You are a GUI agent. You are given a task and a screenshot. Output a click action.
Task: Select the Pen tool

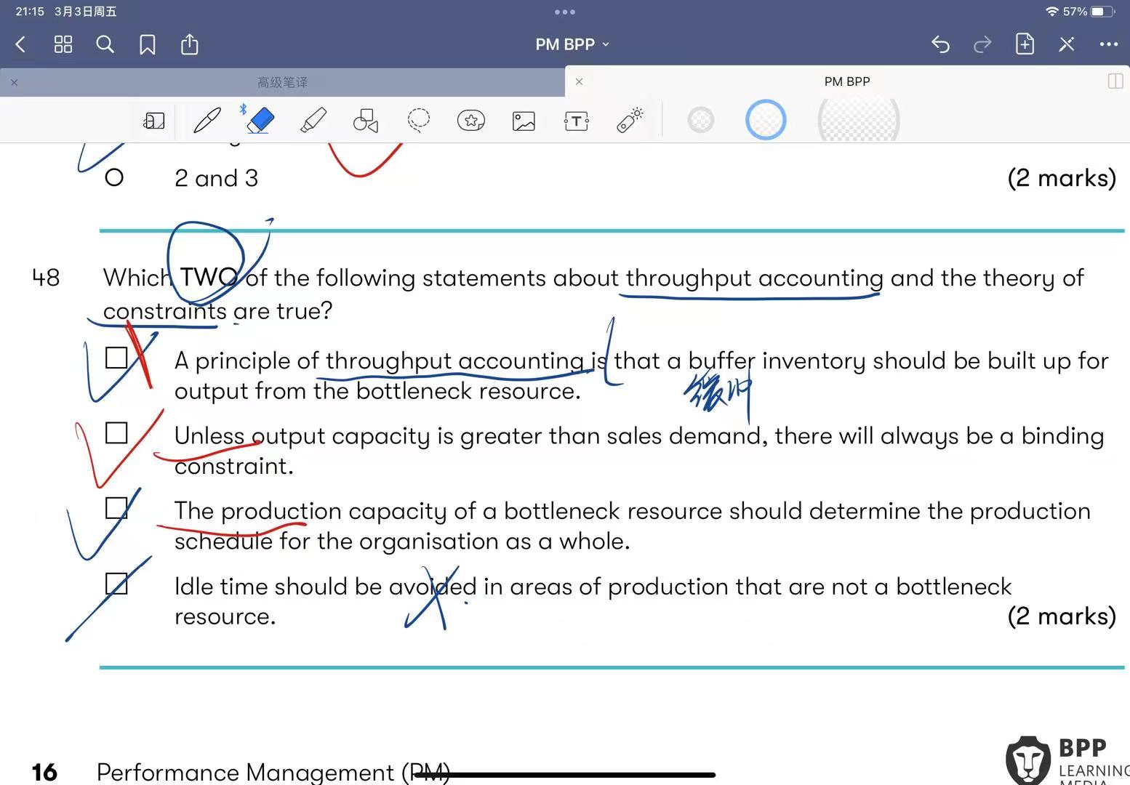point(207,120)
